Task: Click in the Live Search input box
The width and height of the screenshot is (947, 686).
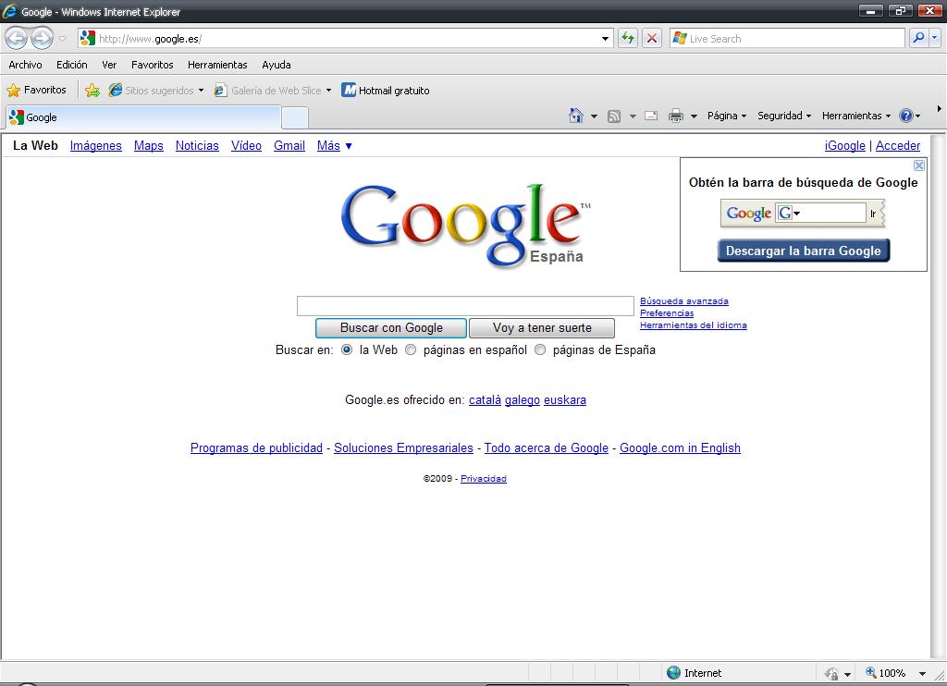Action: point(788,39)
